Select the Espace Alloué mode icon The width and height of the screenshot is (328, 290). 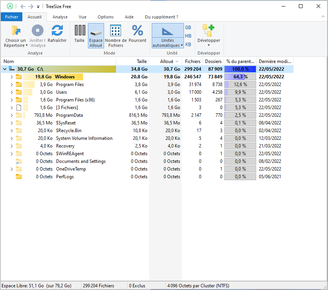point(96,33)
